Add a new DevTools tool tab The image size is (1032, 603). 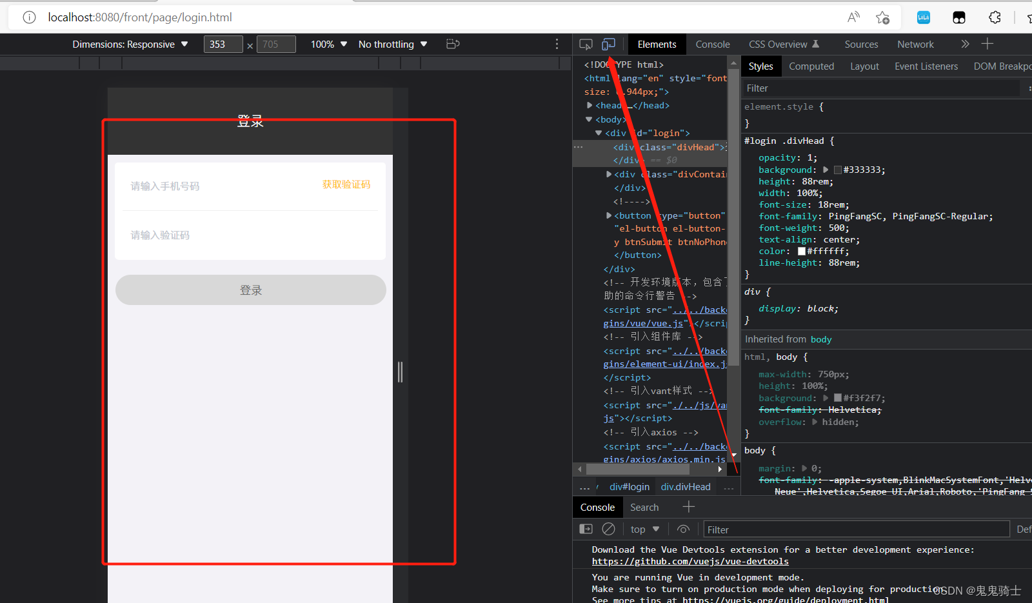[x=987, y=44]
